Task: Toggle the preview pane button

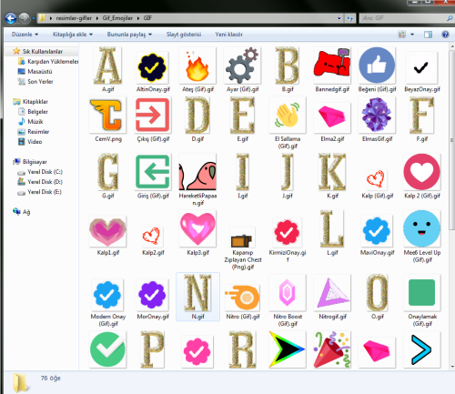Action: tap(428, 35)
